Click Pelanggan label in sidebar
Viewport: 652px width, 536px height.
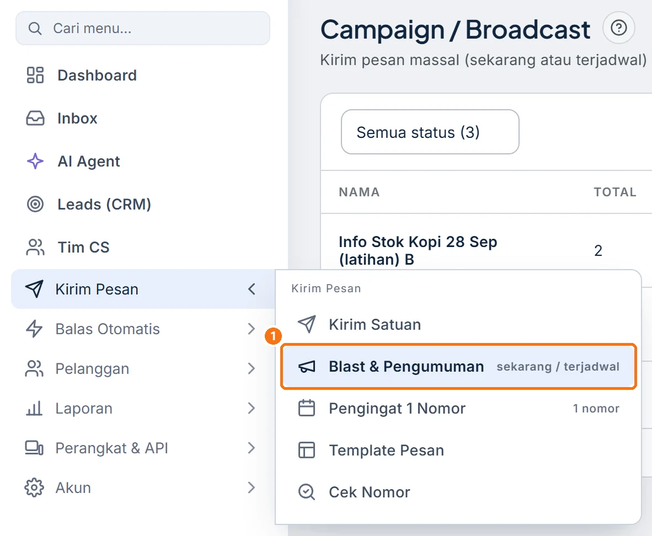[x=92, y=368]
